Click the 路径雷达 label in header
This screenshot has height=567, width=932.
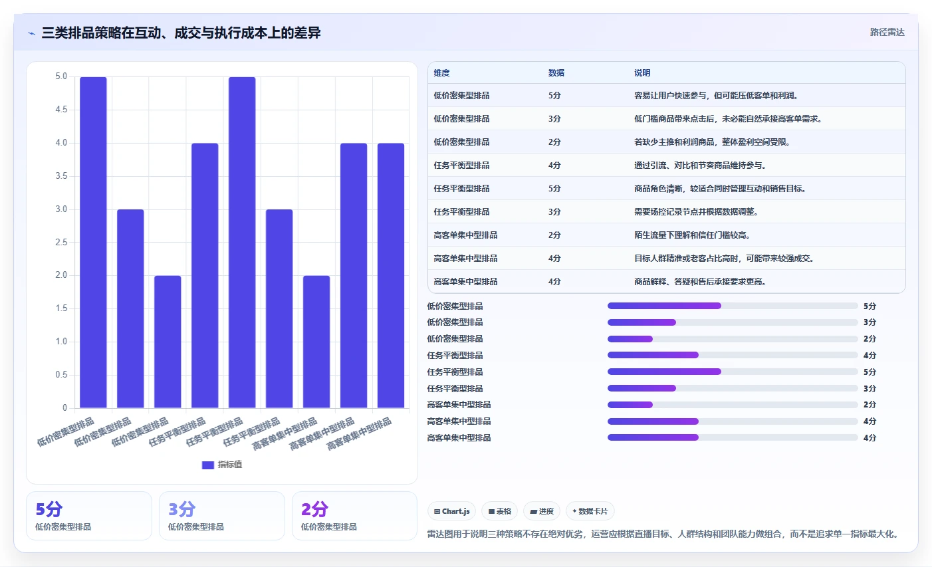(x=887, y=32)
